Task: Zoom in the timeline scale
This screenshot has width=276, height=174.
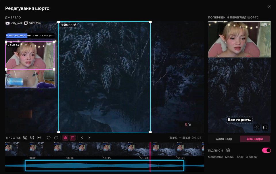Action: 25,138
